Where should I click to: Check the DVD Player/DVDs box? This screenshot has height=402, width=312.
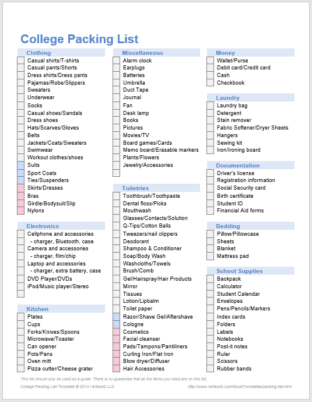tap(21, 279)
